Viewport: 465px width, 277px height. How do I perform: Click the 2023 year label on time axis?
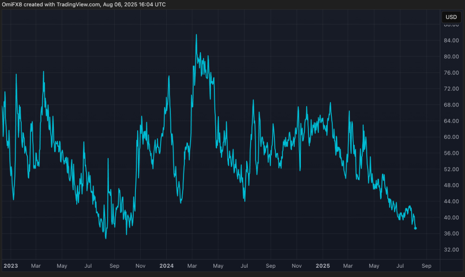click(11, 266)
